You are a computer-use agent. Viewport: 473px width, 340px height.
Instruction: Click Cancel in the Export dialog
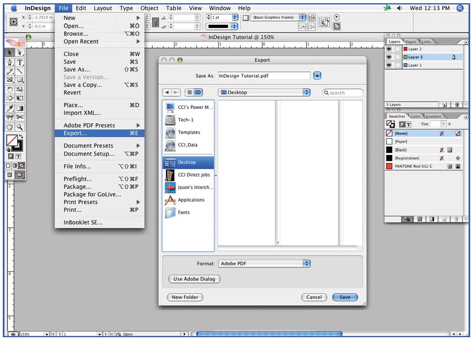point(314,297)
